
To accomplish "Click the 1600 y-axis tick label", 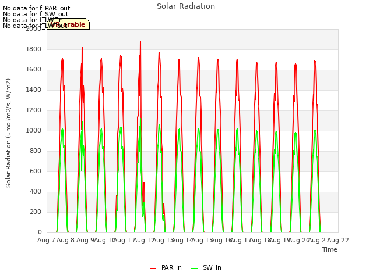I will click(x=34, y=70).
